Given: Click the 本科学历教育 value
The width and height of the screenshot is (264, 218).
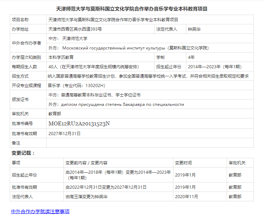Looking at the screenshot, I should (x=61, y=57).
